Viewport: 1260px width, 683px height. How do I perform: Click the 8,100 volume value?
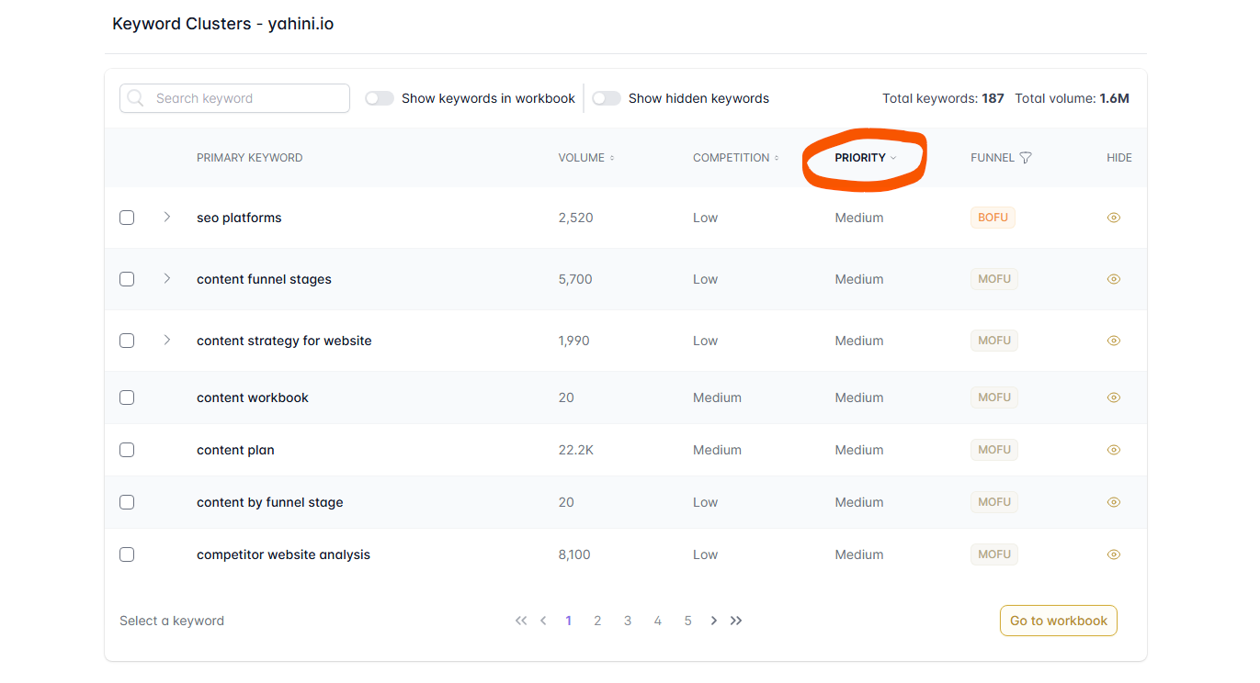point(574,554)
